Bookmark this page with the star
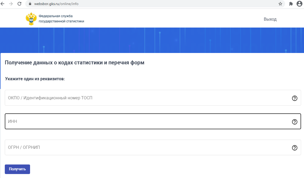The image size is (304, 178). 280,4
